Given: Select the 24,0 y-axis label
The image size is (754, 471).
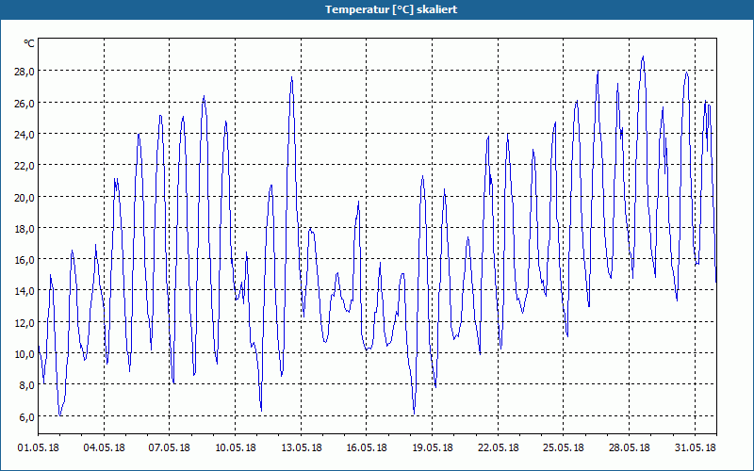Looking at the screenshot, I should pyautogui.click(x=25, y=135).
